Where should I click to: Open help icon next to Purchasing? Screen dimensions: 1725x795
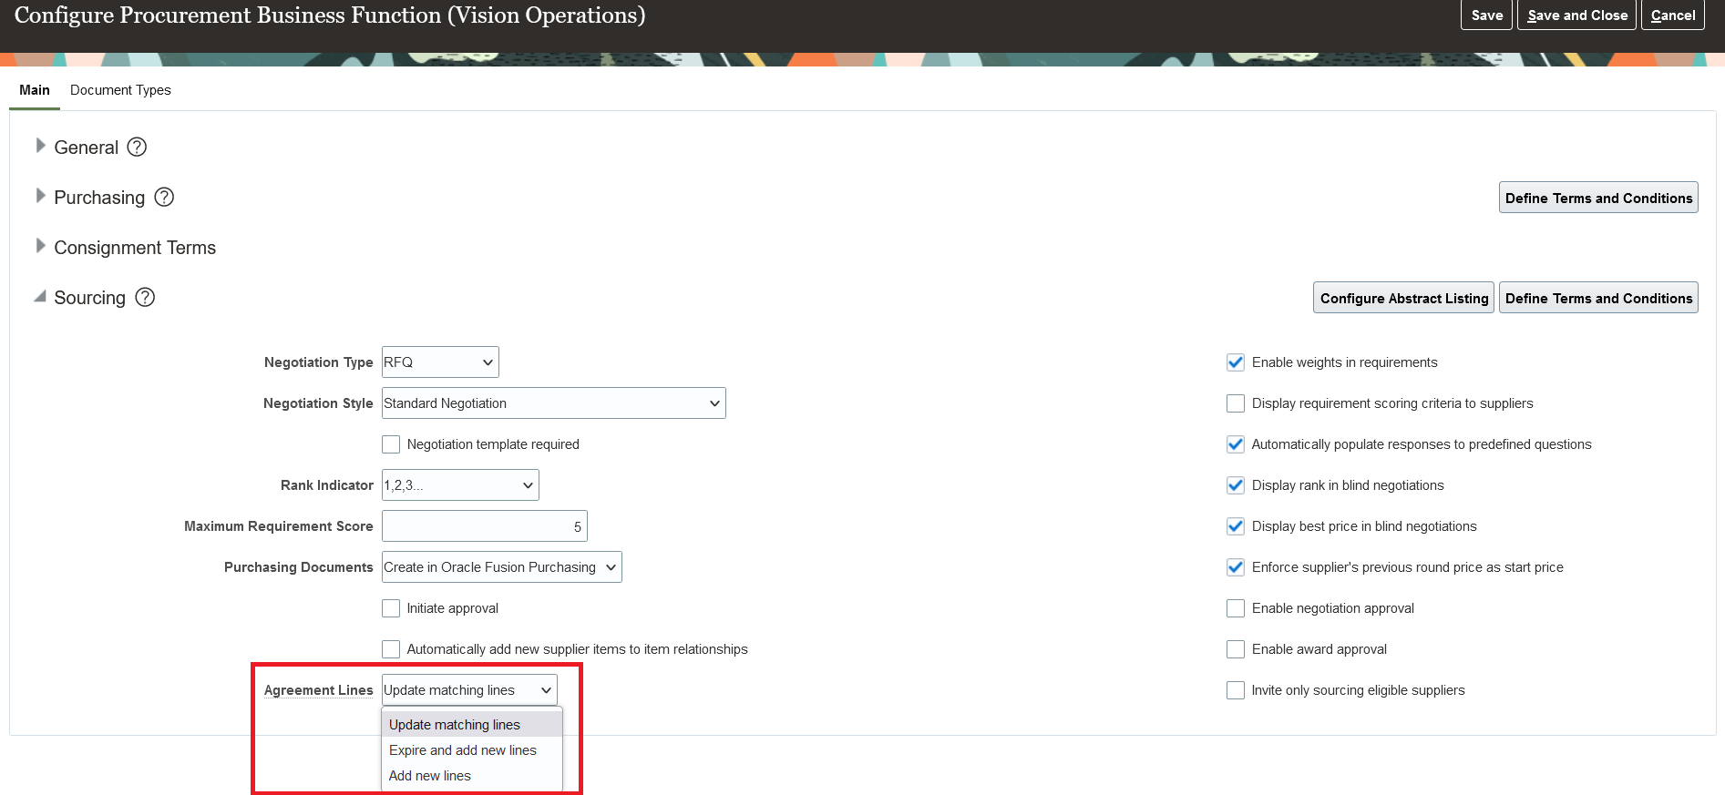[x=164, y=197]
